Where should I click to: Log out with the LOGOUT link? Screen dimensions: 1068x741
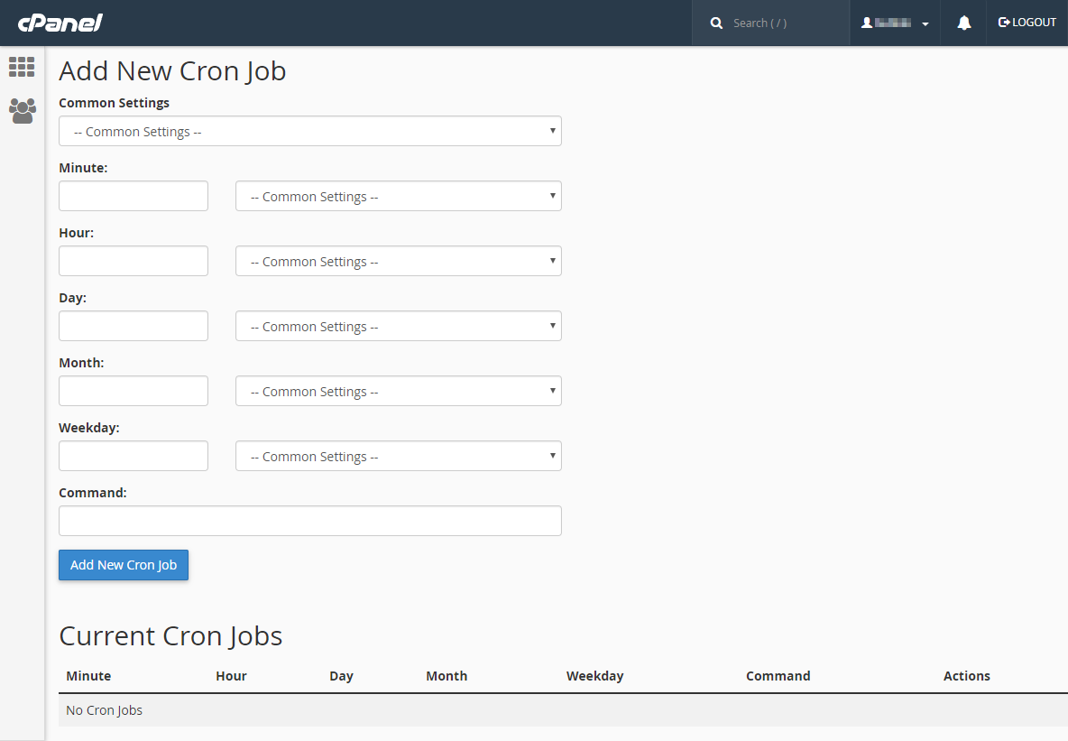point(1027,23)
